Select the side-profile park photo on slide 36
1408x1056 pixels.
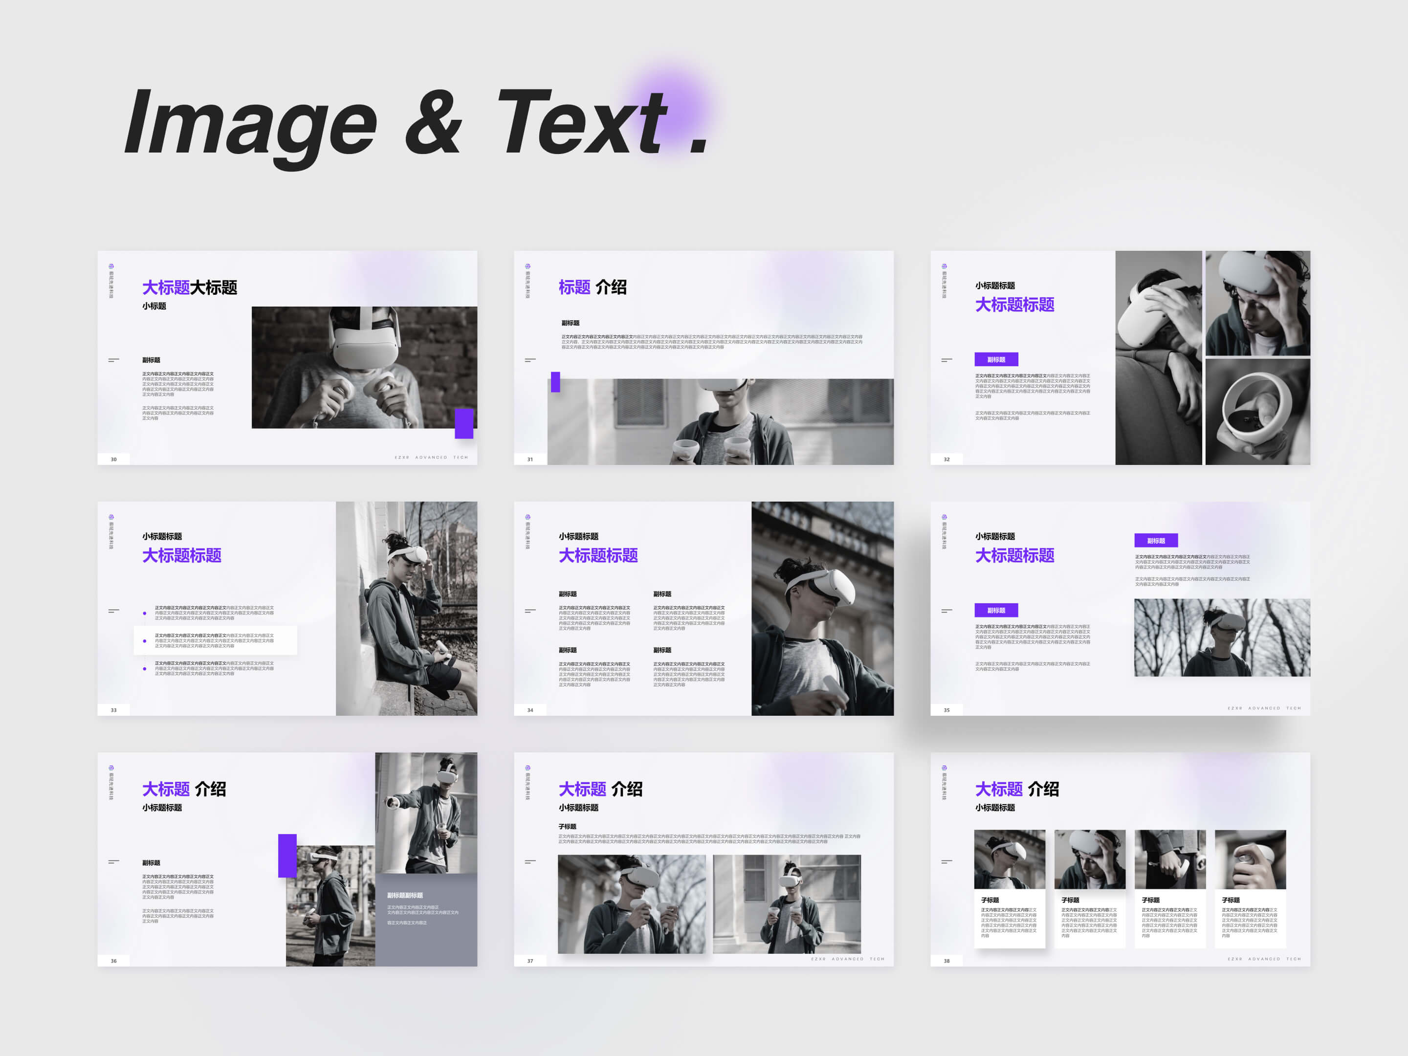(x=330, y=906)
